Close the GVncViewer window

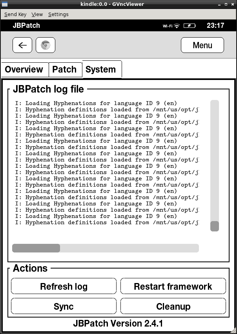pos(233,4)
